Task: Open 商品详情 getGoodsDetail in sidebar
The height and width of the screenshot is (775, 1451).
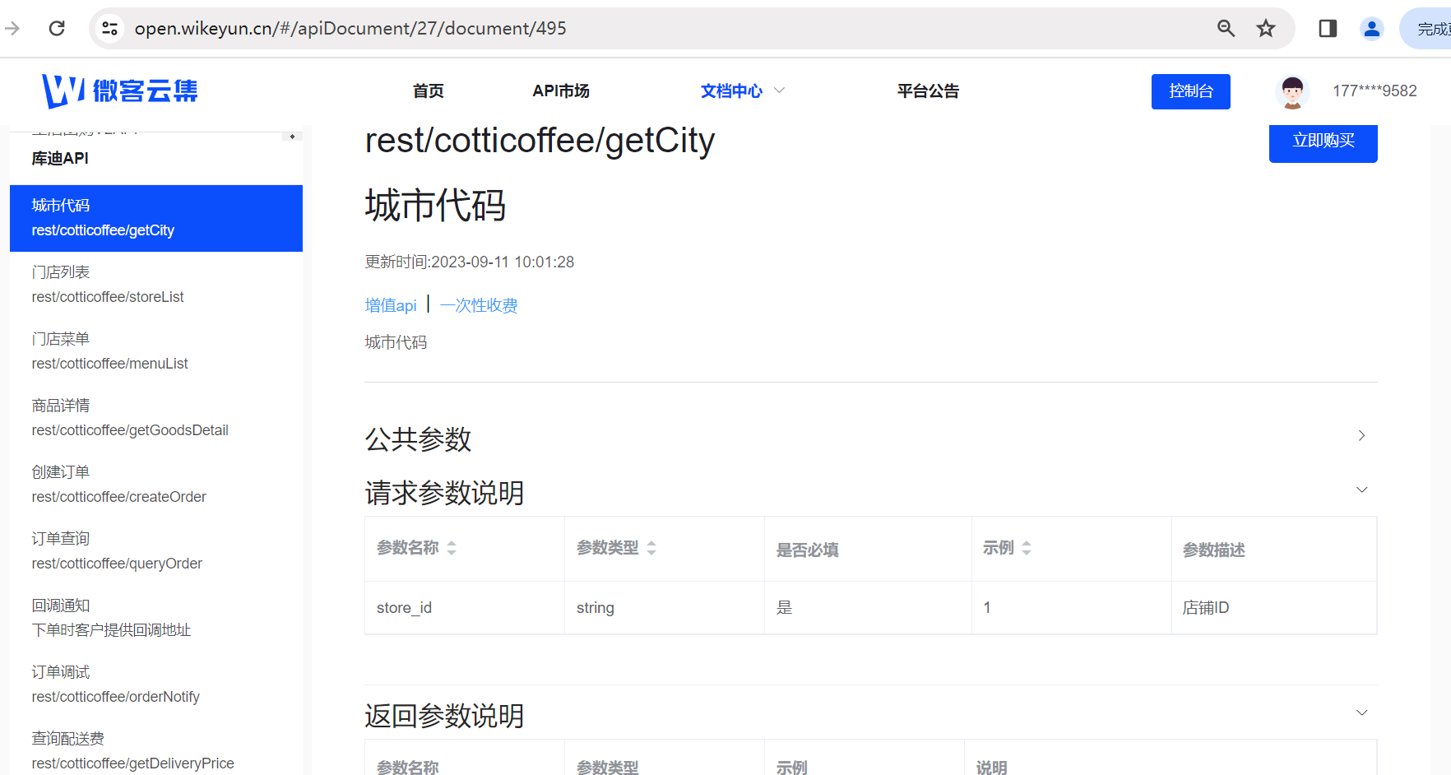Action: point(156,418)
